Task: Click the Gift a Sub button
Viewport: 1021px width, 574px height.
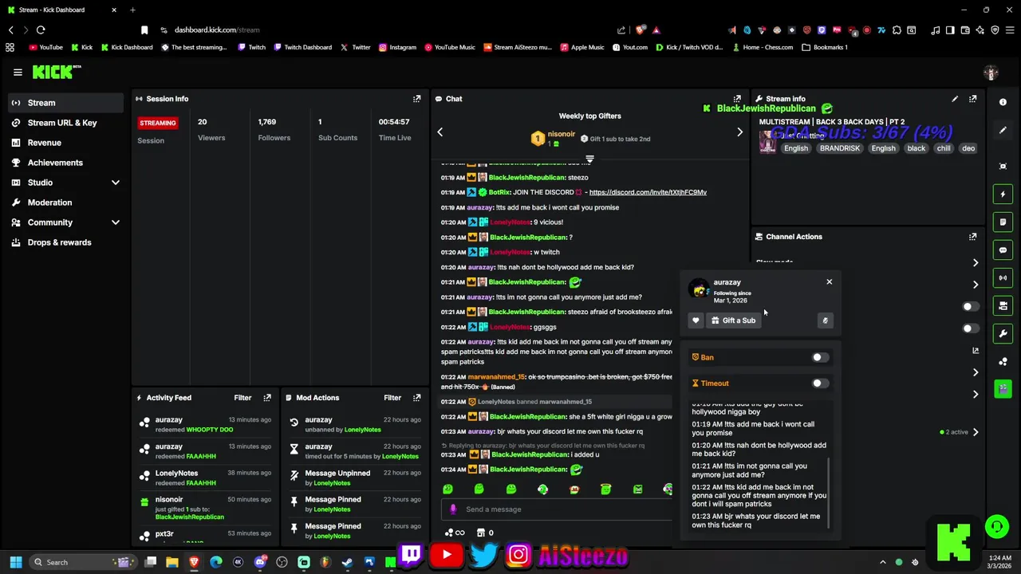Action: point(733,320)
